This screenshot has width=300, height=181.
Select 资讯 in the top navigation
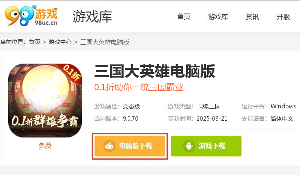253,17
